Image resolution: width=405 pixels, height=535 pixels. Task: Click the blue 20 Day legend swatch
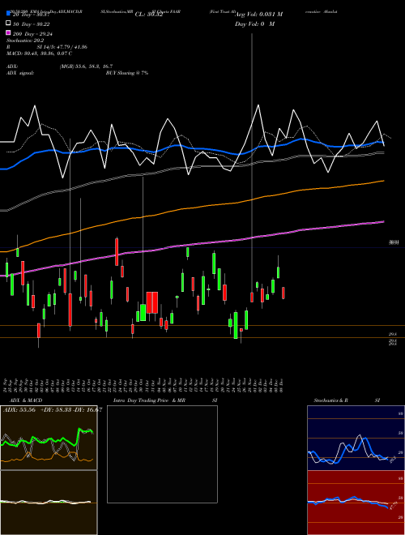tap(8, 14)
